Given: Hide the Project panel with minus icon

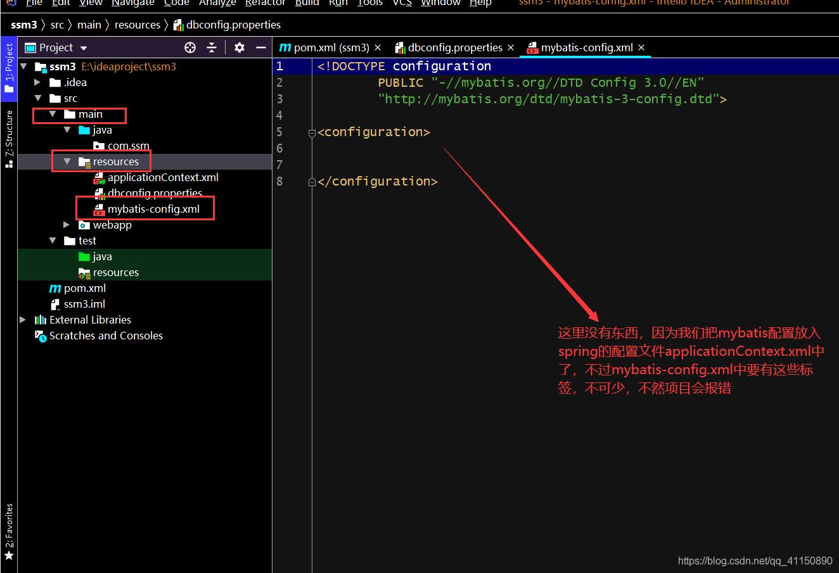Looking at the screenshot, I should pyautogui.click(x=260, y=47).
